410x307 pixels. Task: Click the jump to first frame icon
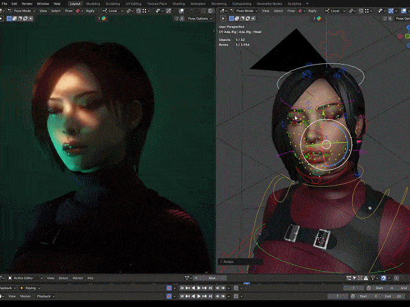[182, 288]
